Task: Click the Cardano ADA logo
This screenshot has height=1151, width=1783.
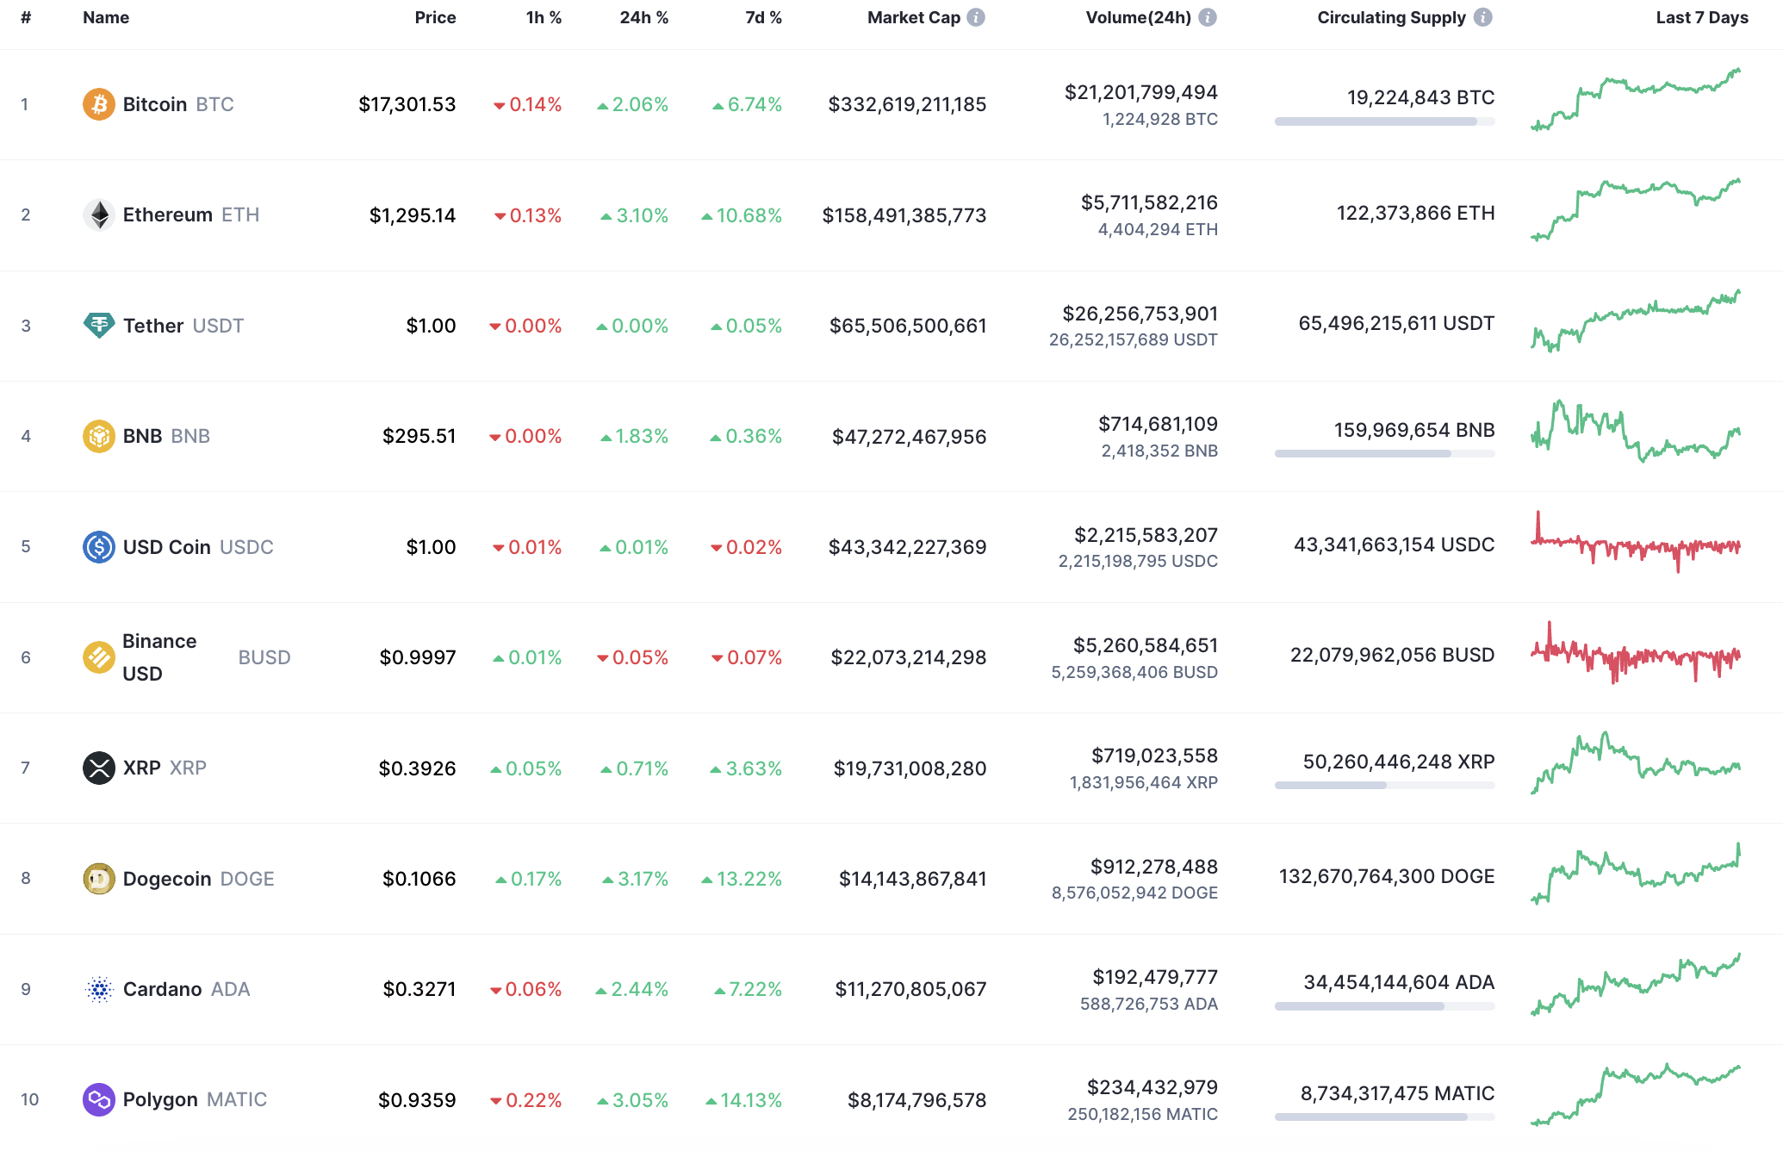Action: [x=100, y=989]
